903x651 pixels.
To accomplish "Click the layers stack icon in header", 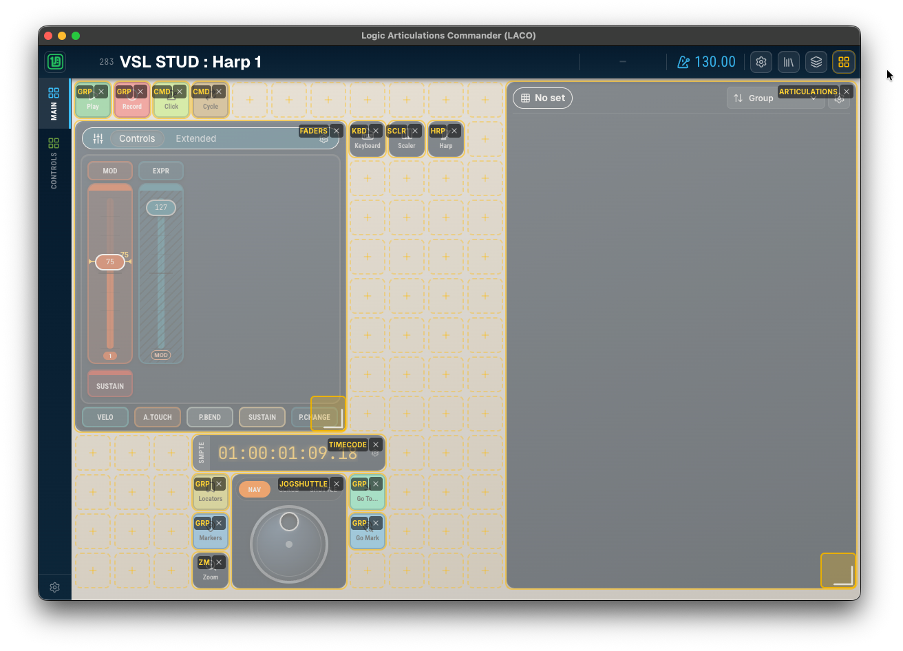I will [x=816, y=62].
